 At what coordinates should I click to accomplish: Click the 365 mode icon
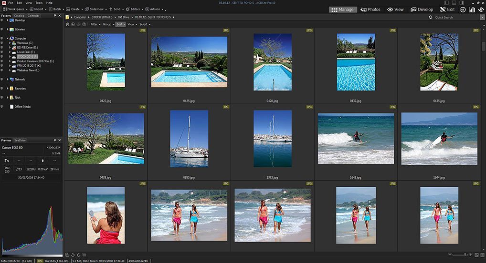pyautogui.click(x=463, y=10)
